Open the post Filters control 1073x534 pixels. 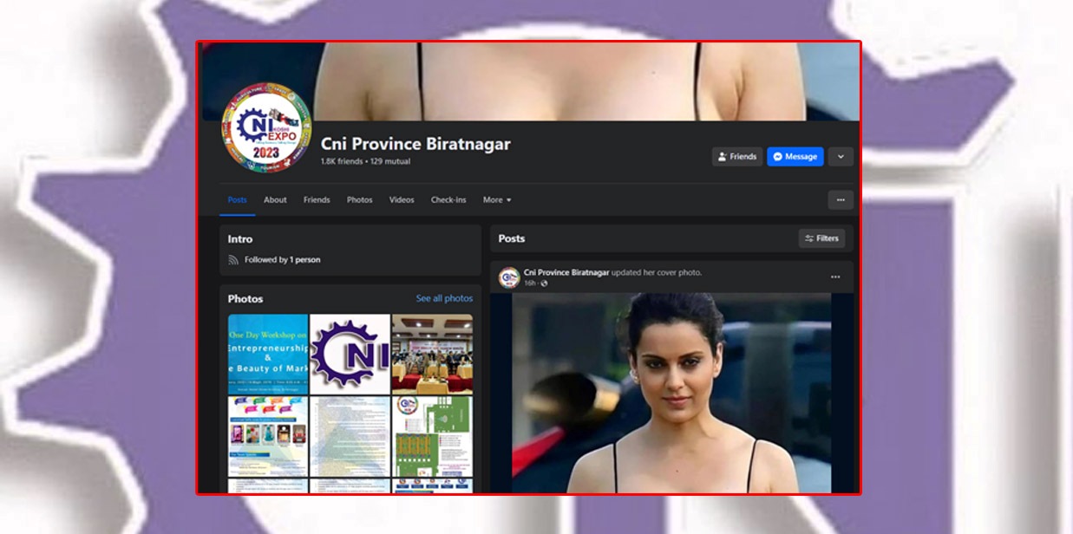tap(821, 238)
